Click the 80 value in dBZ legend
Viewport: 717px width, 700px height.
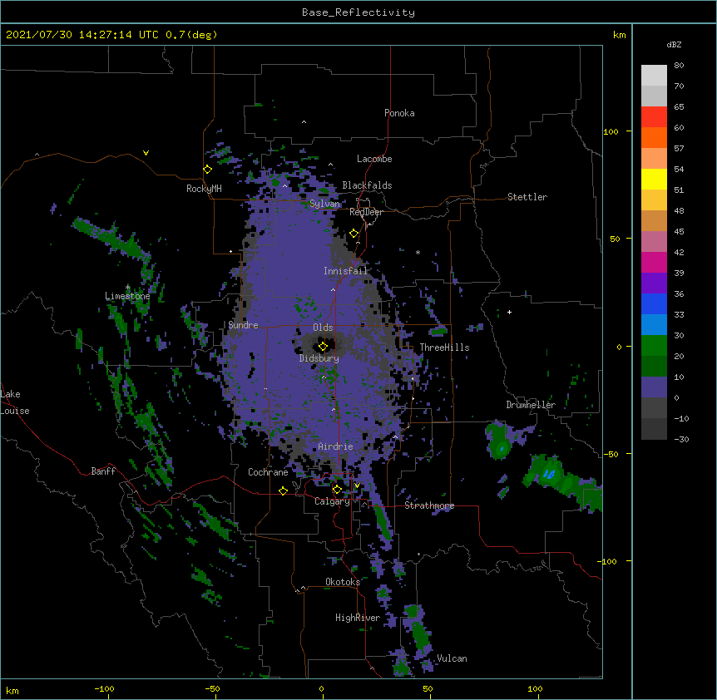679,66
